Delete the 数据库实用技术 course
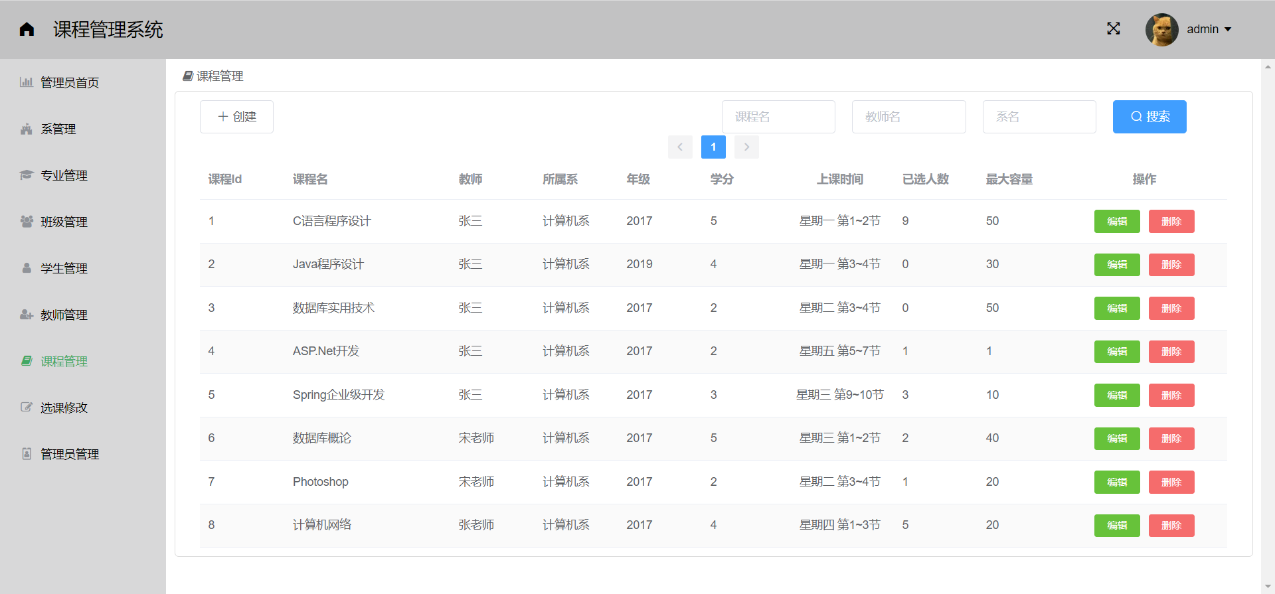Viewport: 1275px width, 594px height. pos(1171,309)
